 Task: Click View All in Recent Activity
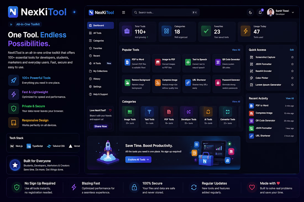tap(290, 98)
